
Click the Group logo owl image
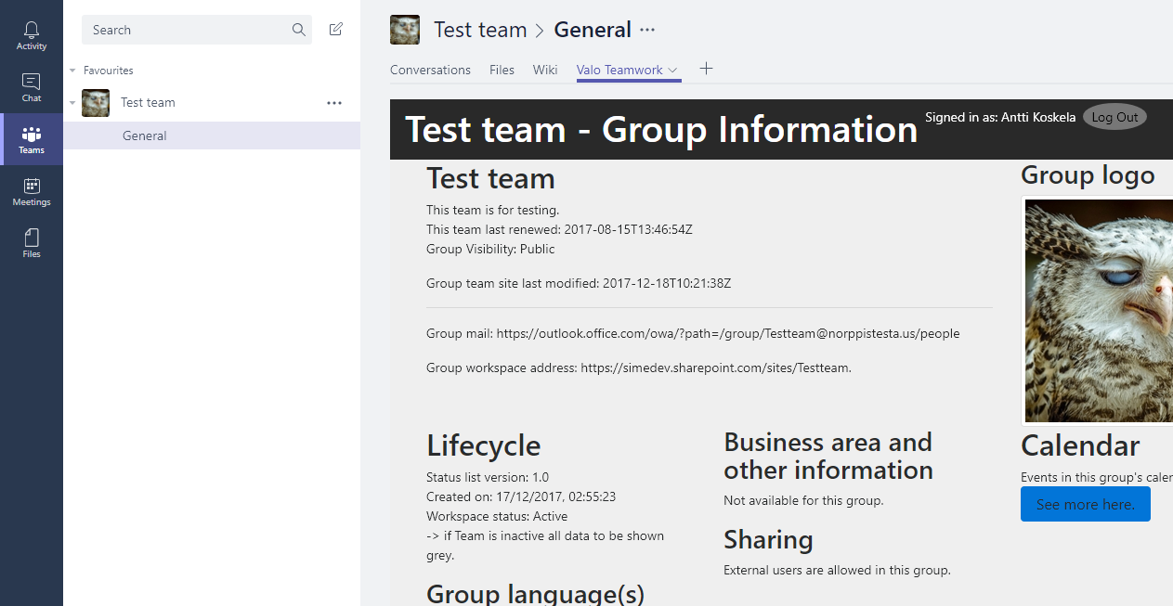(1099, 311)
